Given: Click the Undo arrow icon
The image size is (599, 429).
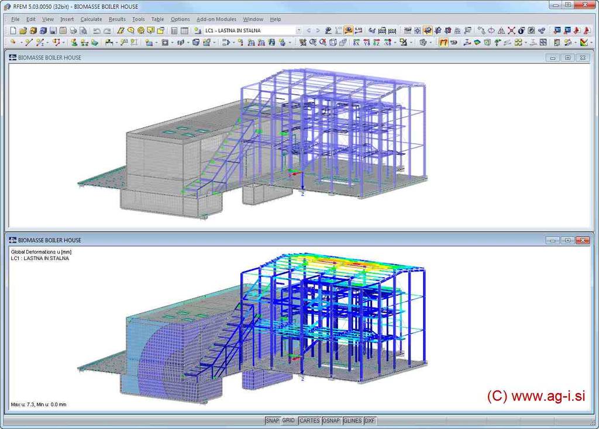Looking at the screenshot, I should [x=97, y=30].
